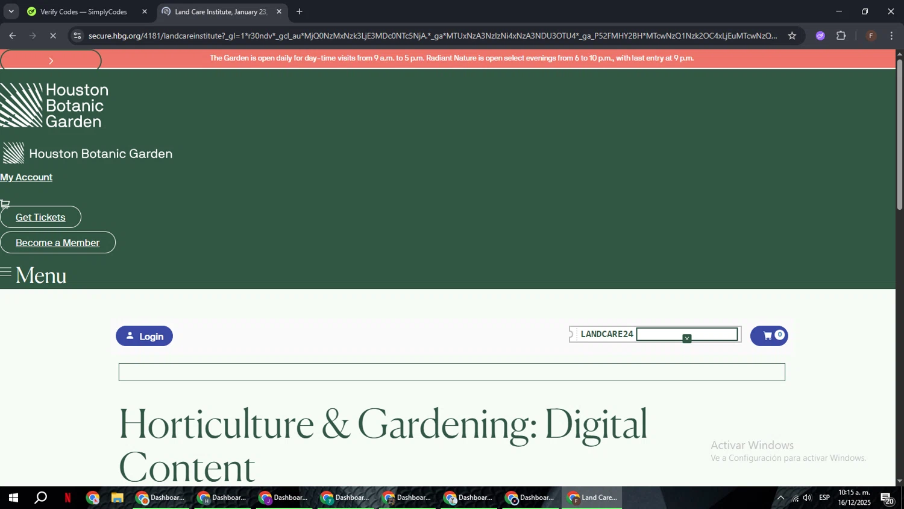Close the Verify Codes tab
904x509 pixels.
[x=145, y=11]
